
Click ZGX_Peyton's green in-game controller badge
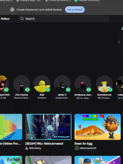pyautogui.click(x=27, y=90)
